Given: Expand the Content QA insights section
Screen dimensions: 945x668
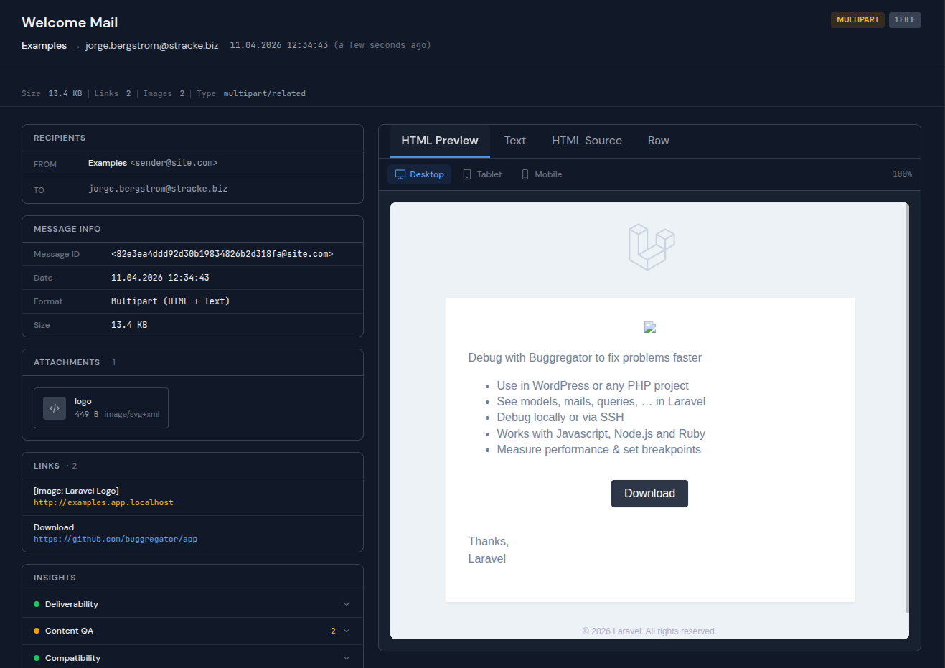Looking at the screenshot, I should (x=347, y=631).
